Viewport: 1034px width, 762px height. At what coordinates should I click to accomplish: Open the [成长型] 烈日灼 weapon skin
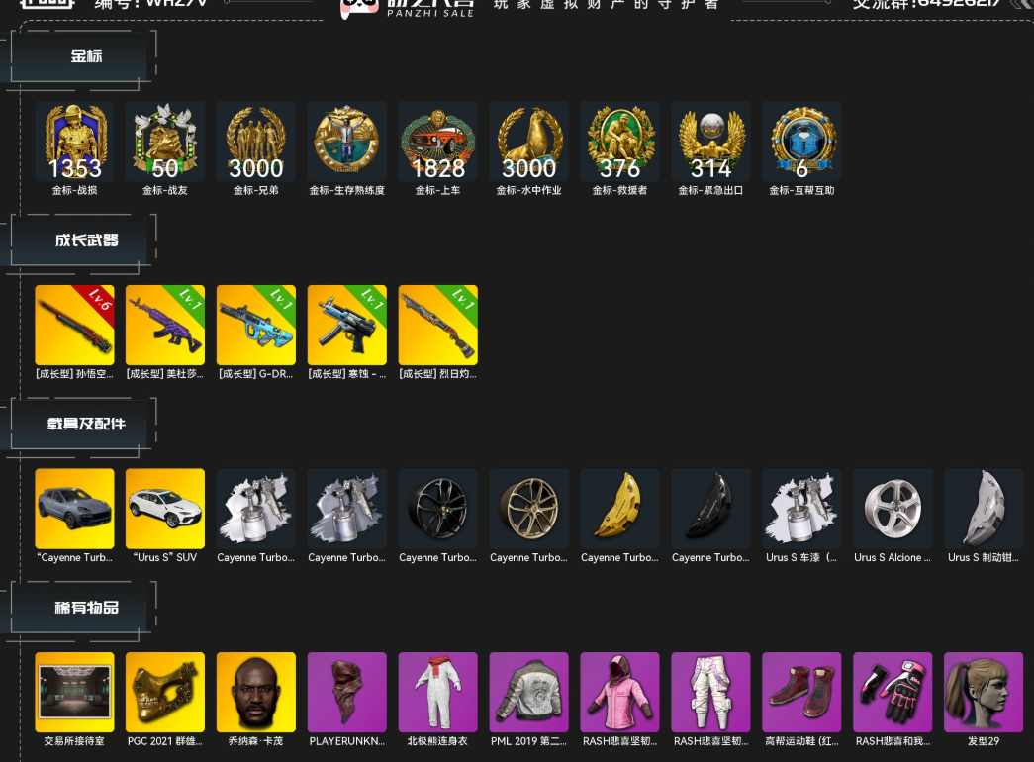(438, 325)
